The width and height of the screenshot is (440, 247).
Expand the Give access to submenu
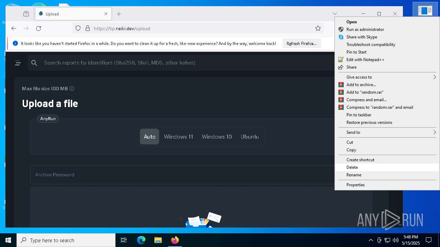(387, 77)
